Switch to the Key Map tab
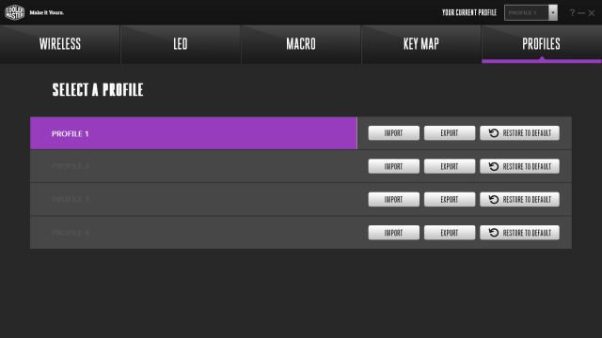This screenshot has width=602, height=338. (x=421, y=44)
